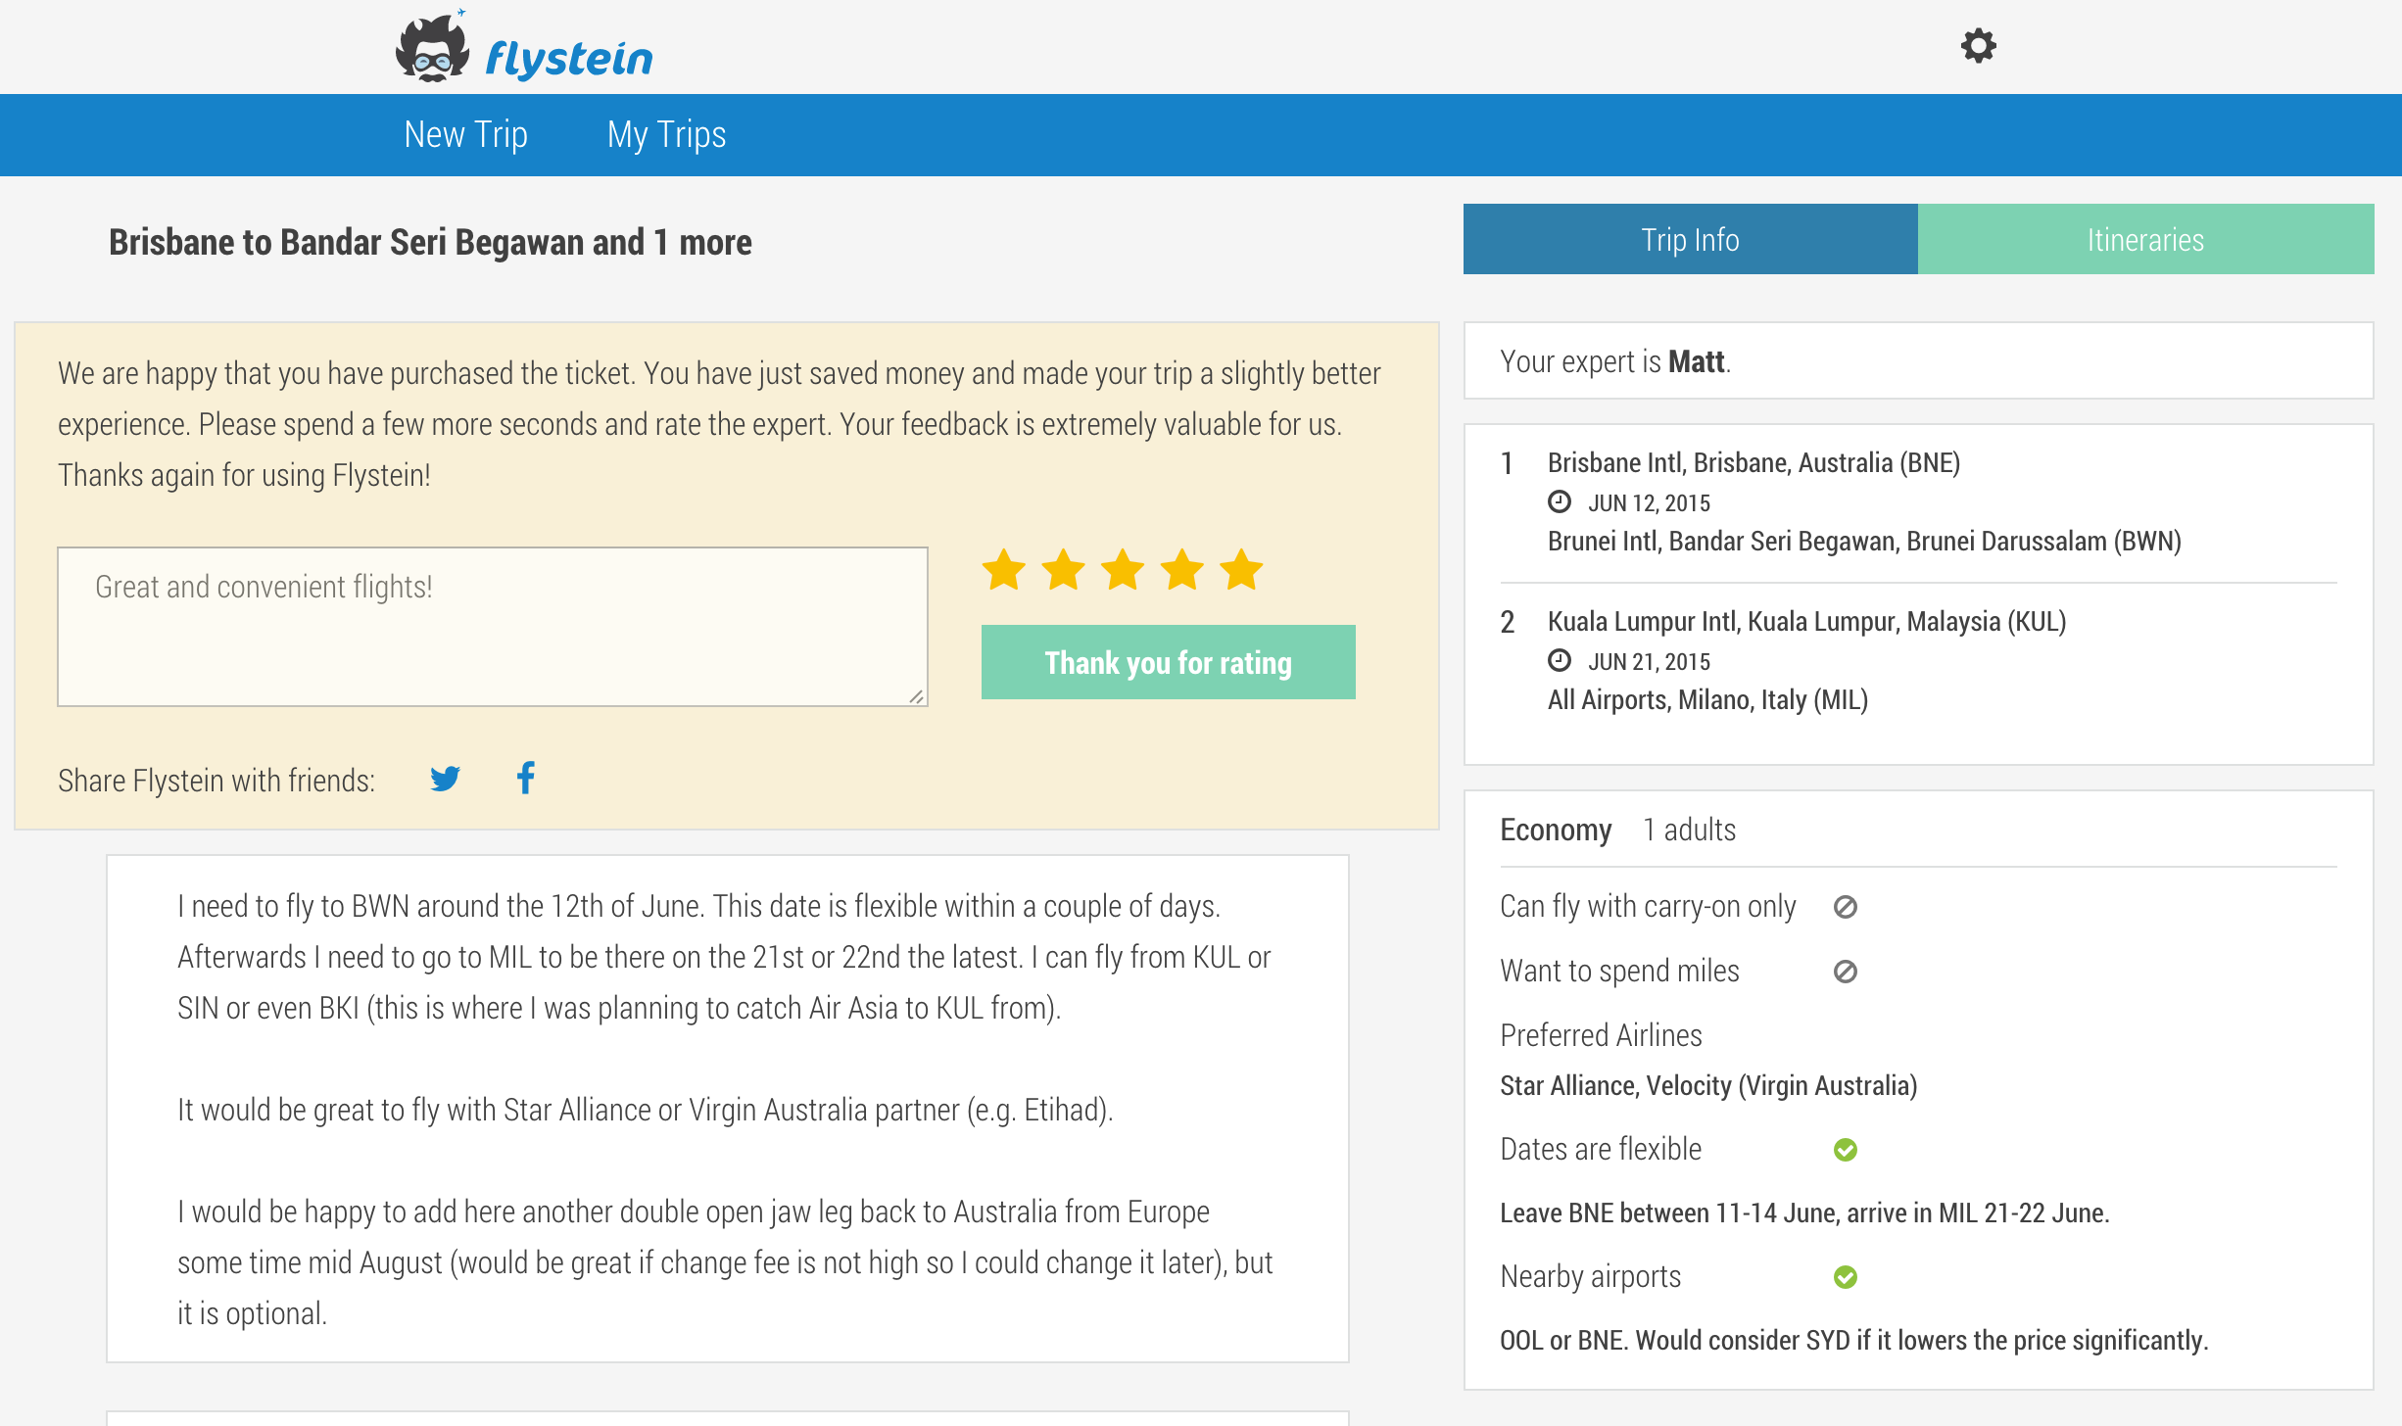Screen dimensions: 2402x1426
Task: Click the Thank you for rating button
Action: 1168,663
